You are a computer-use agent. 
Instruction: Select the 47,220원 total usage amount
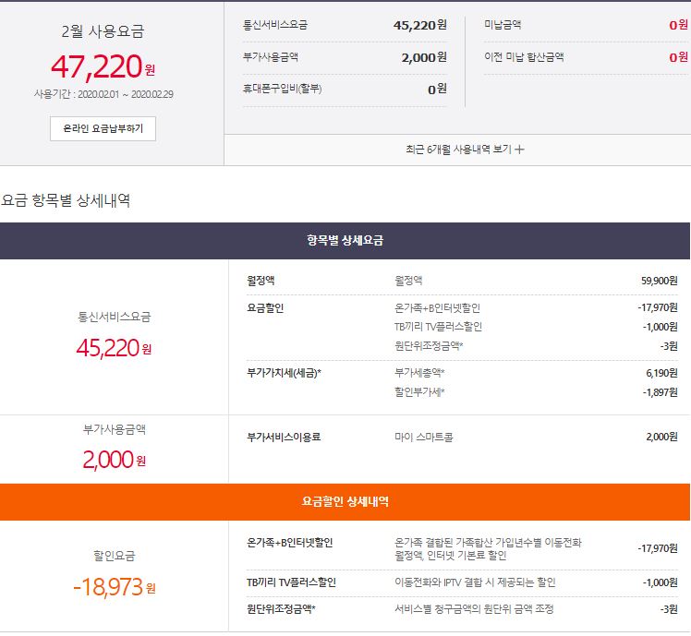103,67
